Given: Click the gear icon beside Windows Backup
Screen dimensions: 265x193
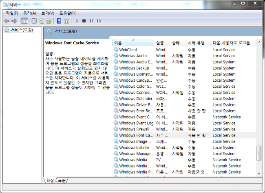Looking at the screenshot, I should coord(116,68).
